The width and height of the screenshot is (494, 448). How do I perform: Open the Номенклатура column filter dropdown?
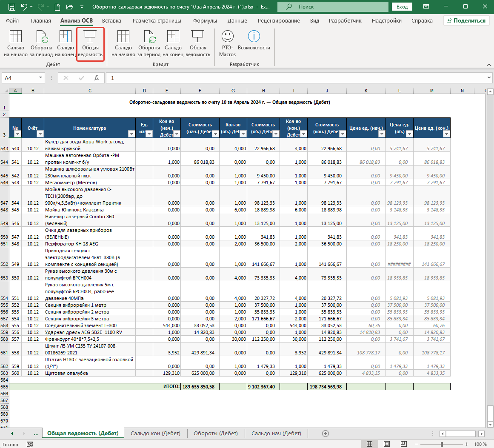coord(132,134)
